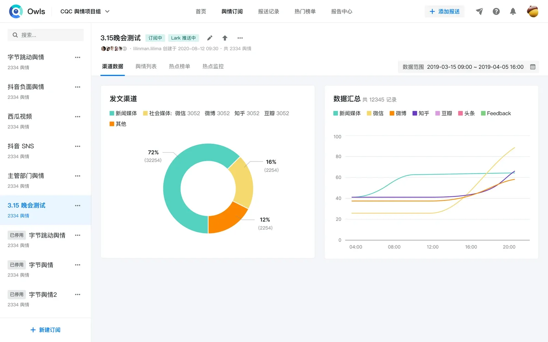
Task: Toggle the Feedback legend swatch
Action: 483,113
